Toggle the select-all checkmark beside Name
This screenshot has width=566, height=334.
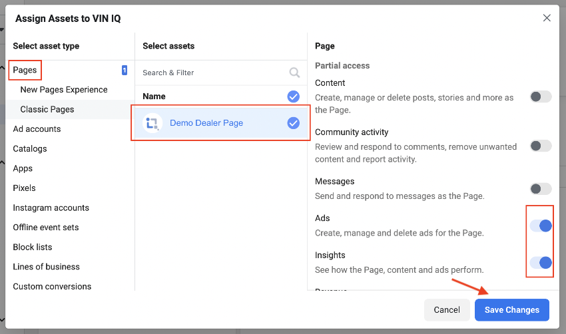(293, 96)
